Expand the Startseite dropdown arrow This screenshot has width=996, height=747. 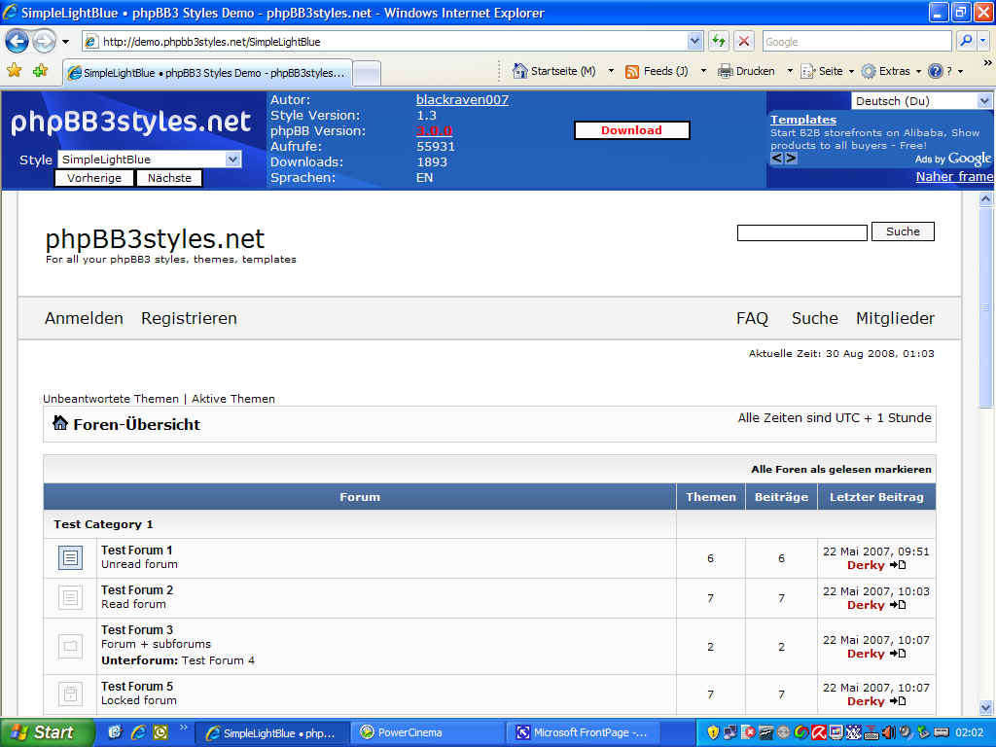611,71
